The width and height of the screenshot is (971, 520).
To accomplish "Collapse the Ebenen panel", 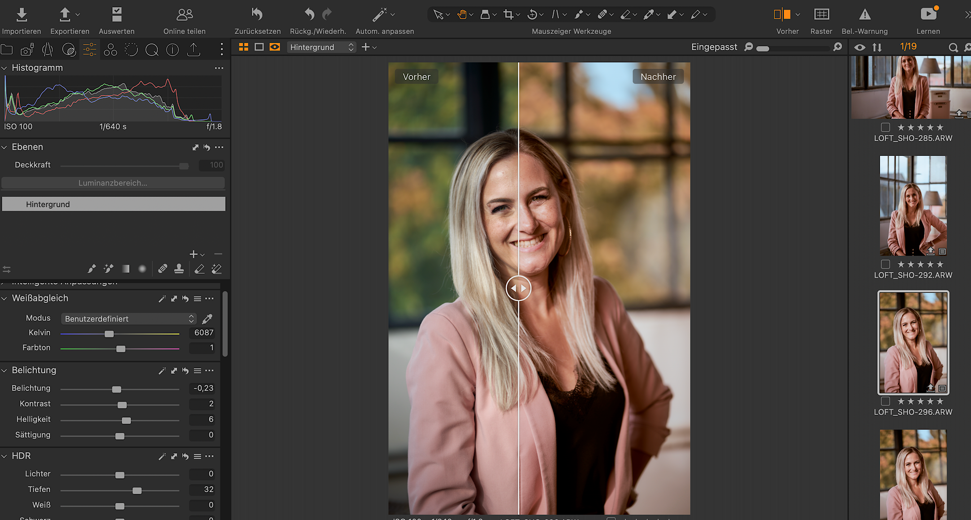I will coord(4,147).
